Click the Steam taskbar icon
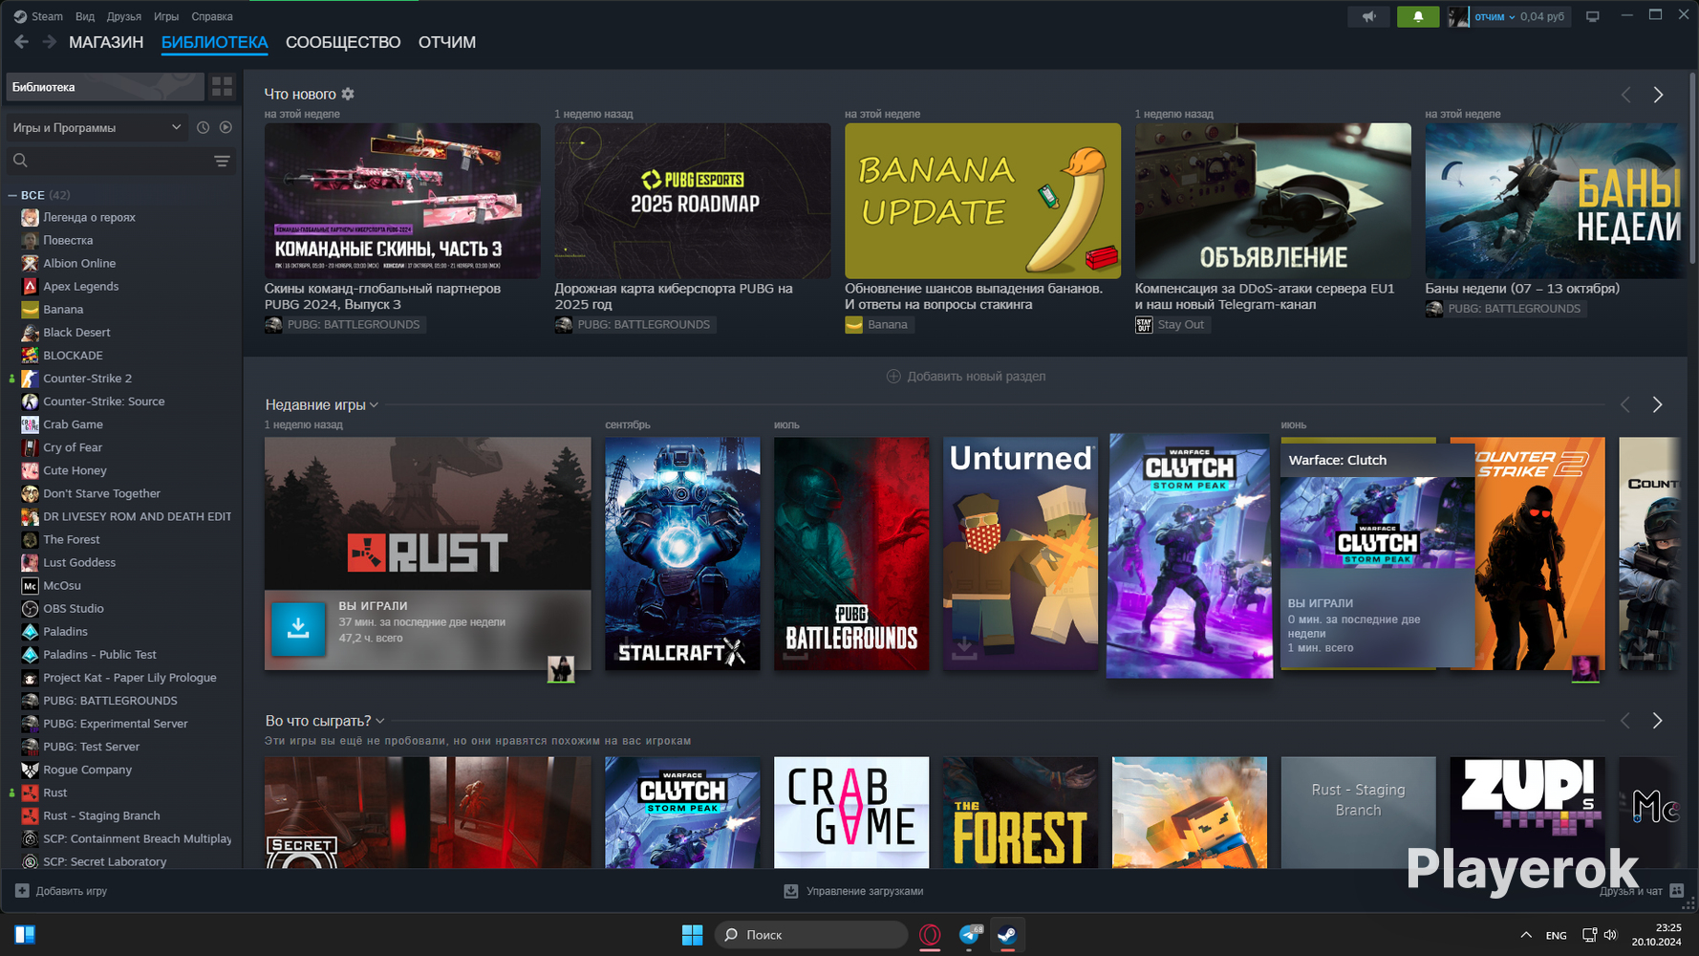The width and height of the screenshot is (1699, 956). [x=1007, y=934]
